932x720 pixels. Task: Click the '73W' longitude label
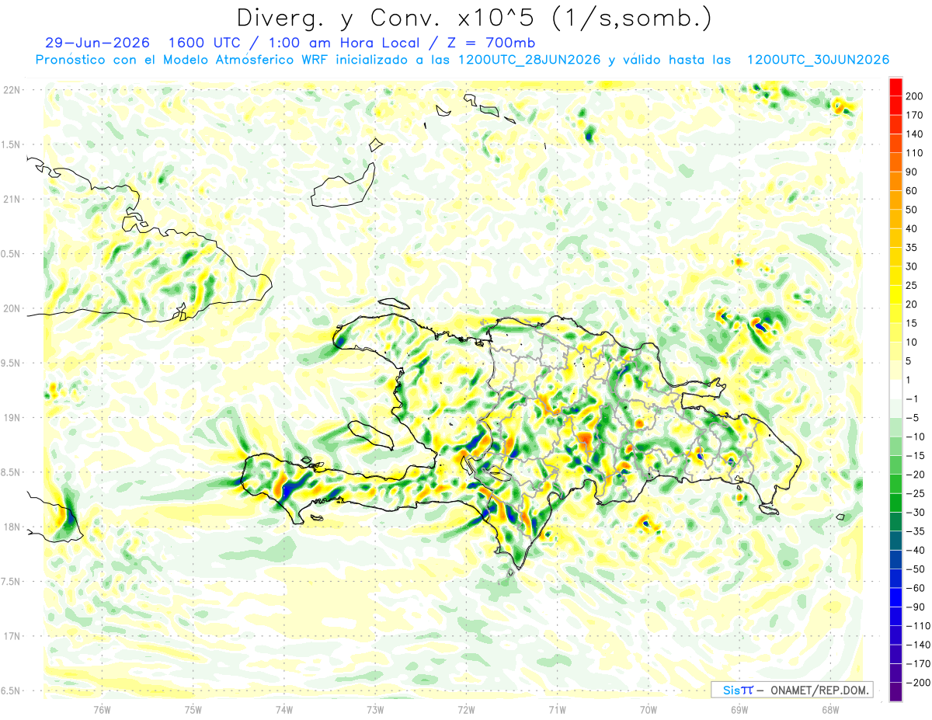(374, 709)
